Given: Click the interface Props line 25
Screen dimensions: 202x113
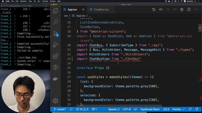Looking at the screenshot, I should (93, 68).
